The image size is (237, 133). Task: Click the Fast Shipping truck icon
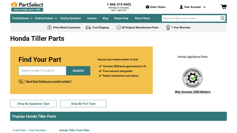(x=88, y=27)
